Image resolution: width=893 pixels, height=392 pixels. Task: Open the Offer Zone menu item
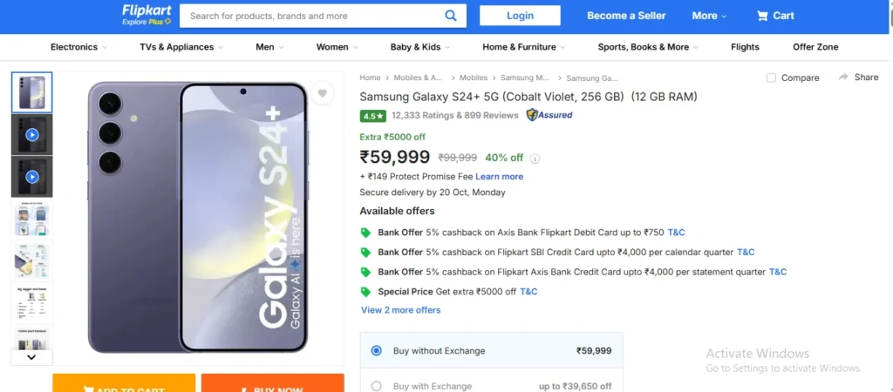[815, 47]
